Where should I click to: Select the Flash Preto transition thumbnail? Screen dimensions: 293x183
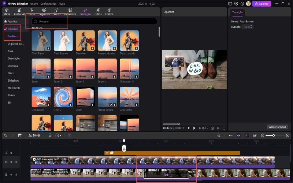coord(41,41)
